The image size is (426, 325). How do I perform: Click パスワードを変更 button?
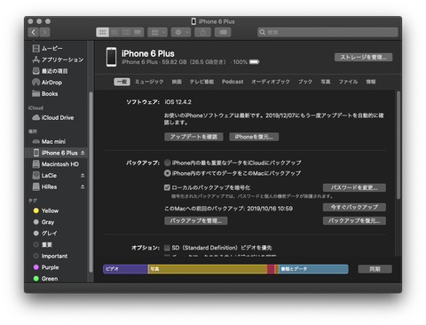coord(354,187)
